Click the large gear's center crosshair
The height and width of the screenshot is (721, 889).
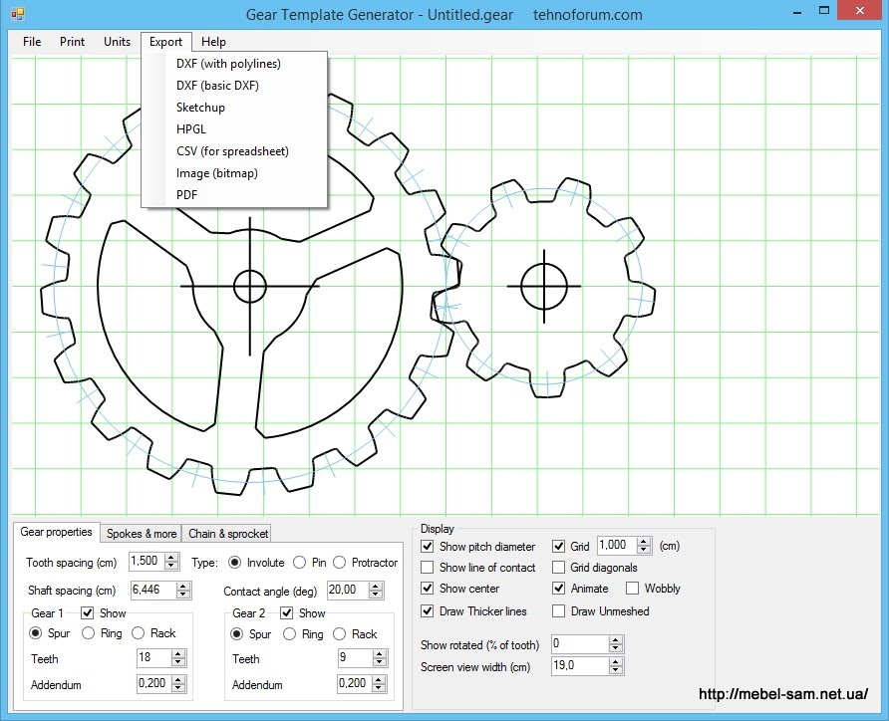pos(249,286)
